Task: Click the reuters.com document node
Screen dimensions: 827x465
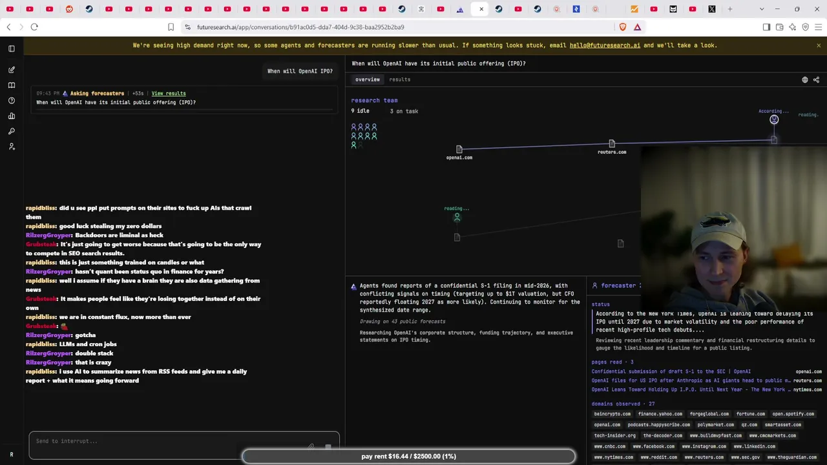Action: pos(612,143)
